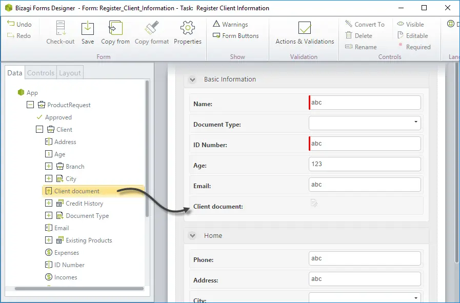Toggle the Editable property
This screenshot has width=460, height=303.
[x=412, y=36]
